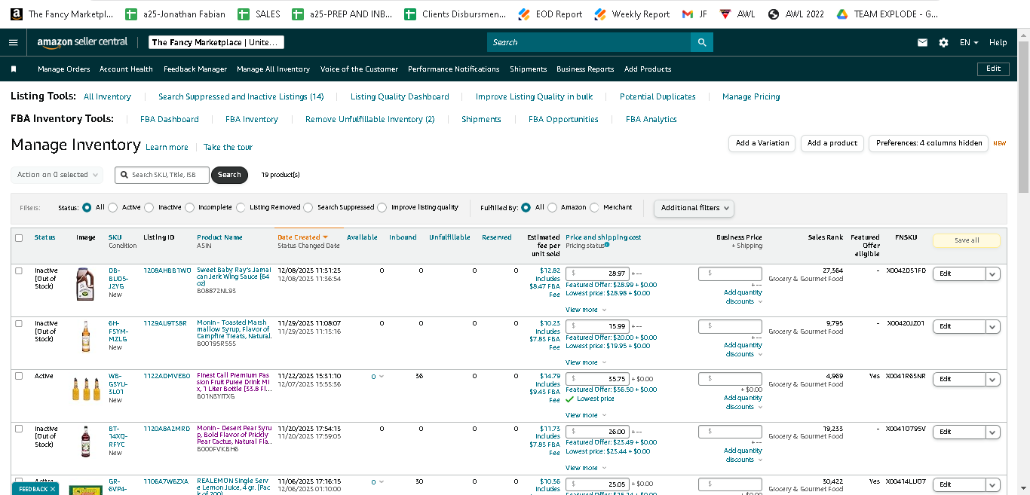Open Edit dropdown arrow for Sweet Baby Ray's
Screen dimensions: 1030x495
pos(993,274)
